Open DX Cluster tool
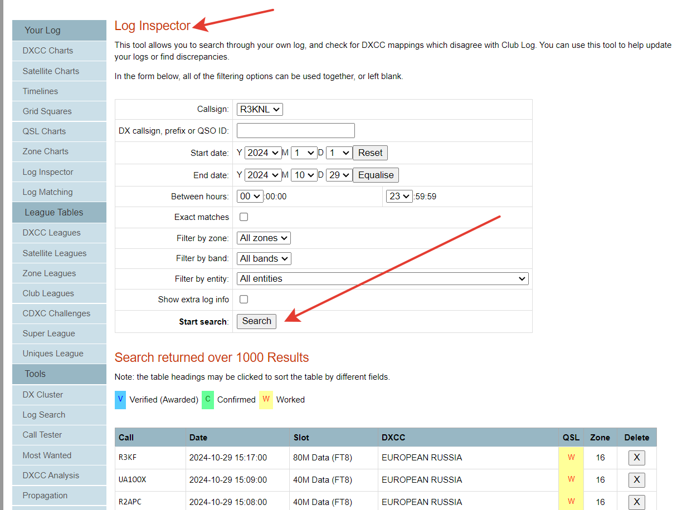The height and width of the screenshot is (510, 682). (59, 395)
